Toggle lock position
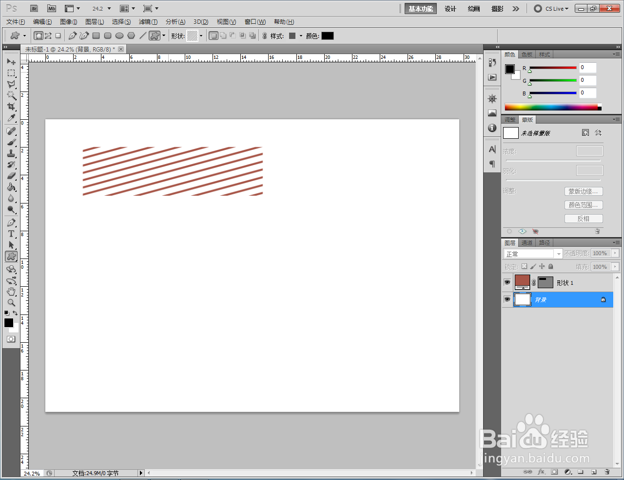The width and height of the screenshot is (624, 480). click(542, 266)
